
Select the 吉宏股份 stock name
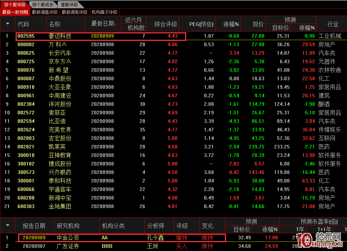60,138
